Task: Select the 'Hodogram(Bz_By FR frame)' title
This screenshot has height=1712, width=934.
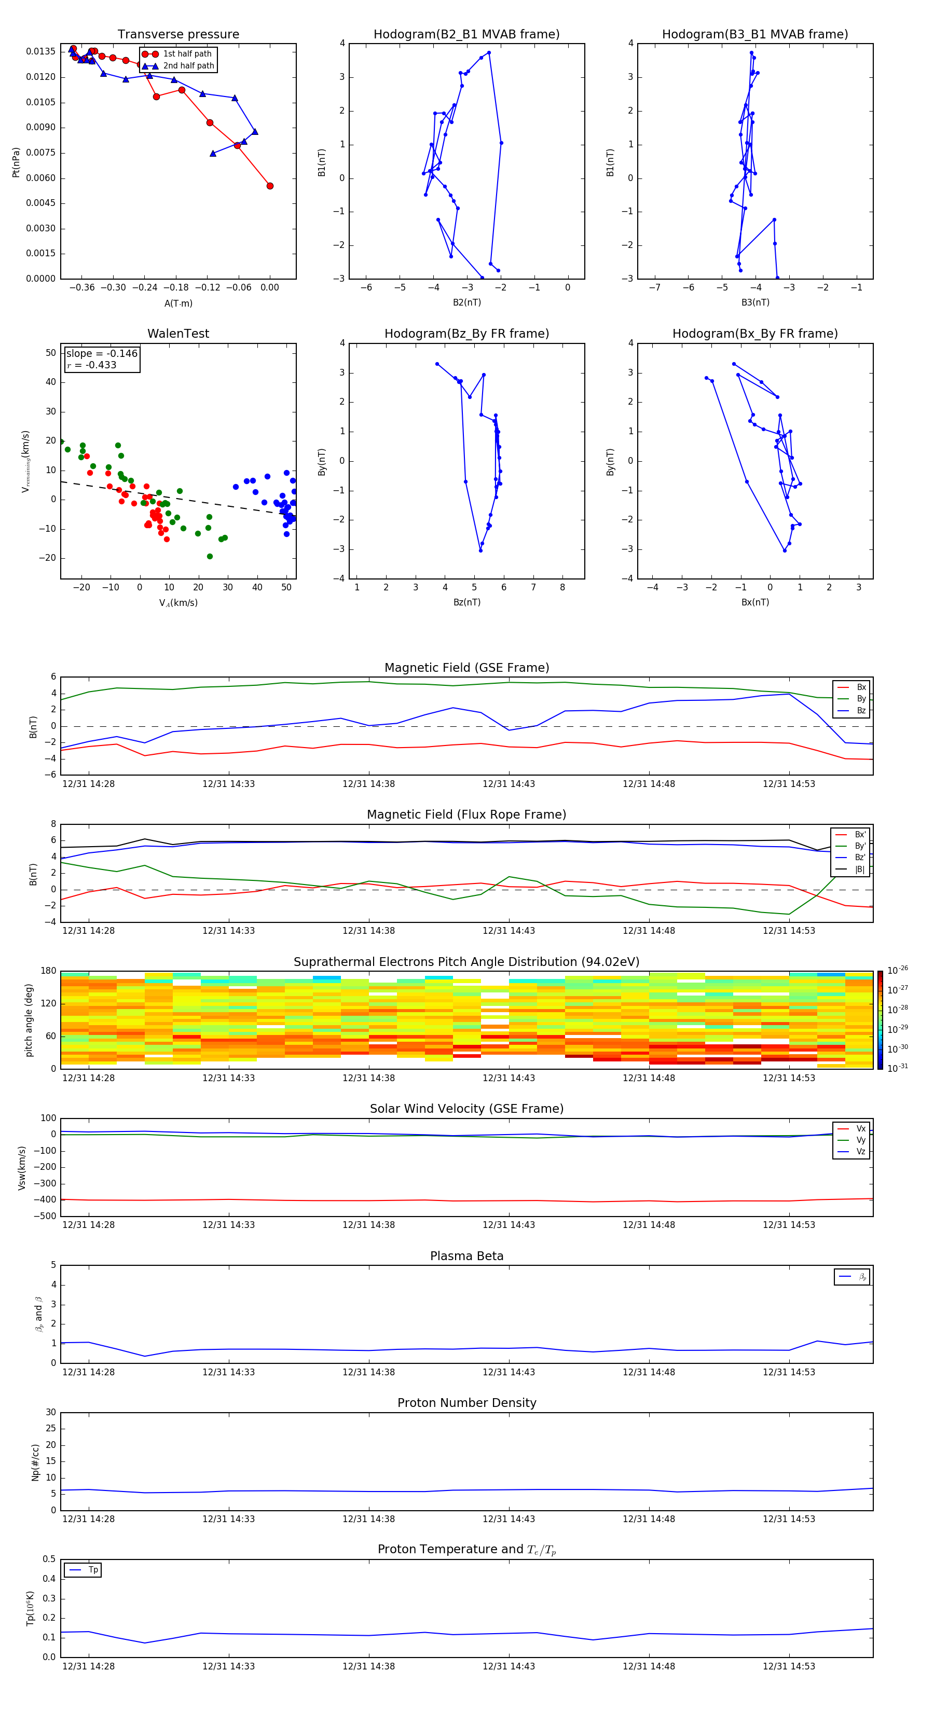Action: 466,334
